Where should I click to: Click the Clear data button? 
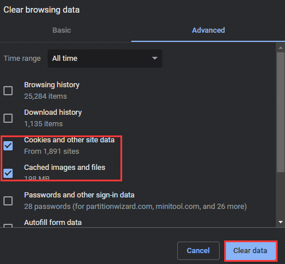251,251
